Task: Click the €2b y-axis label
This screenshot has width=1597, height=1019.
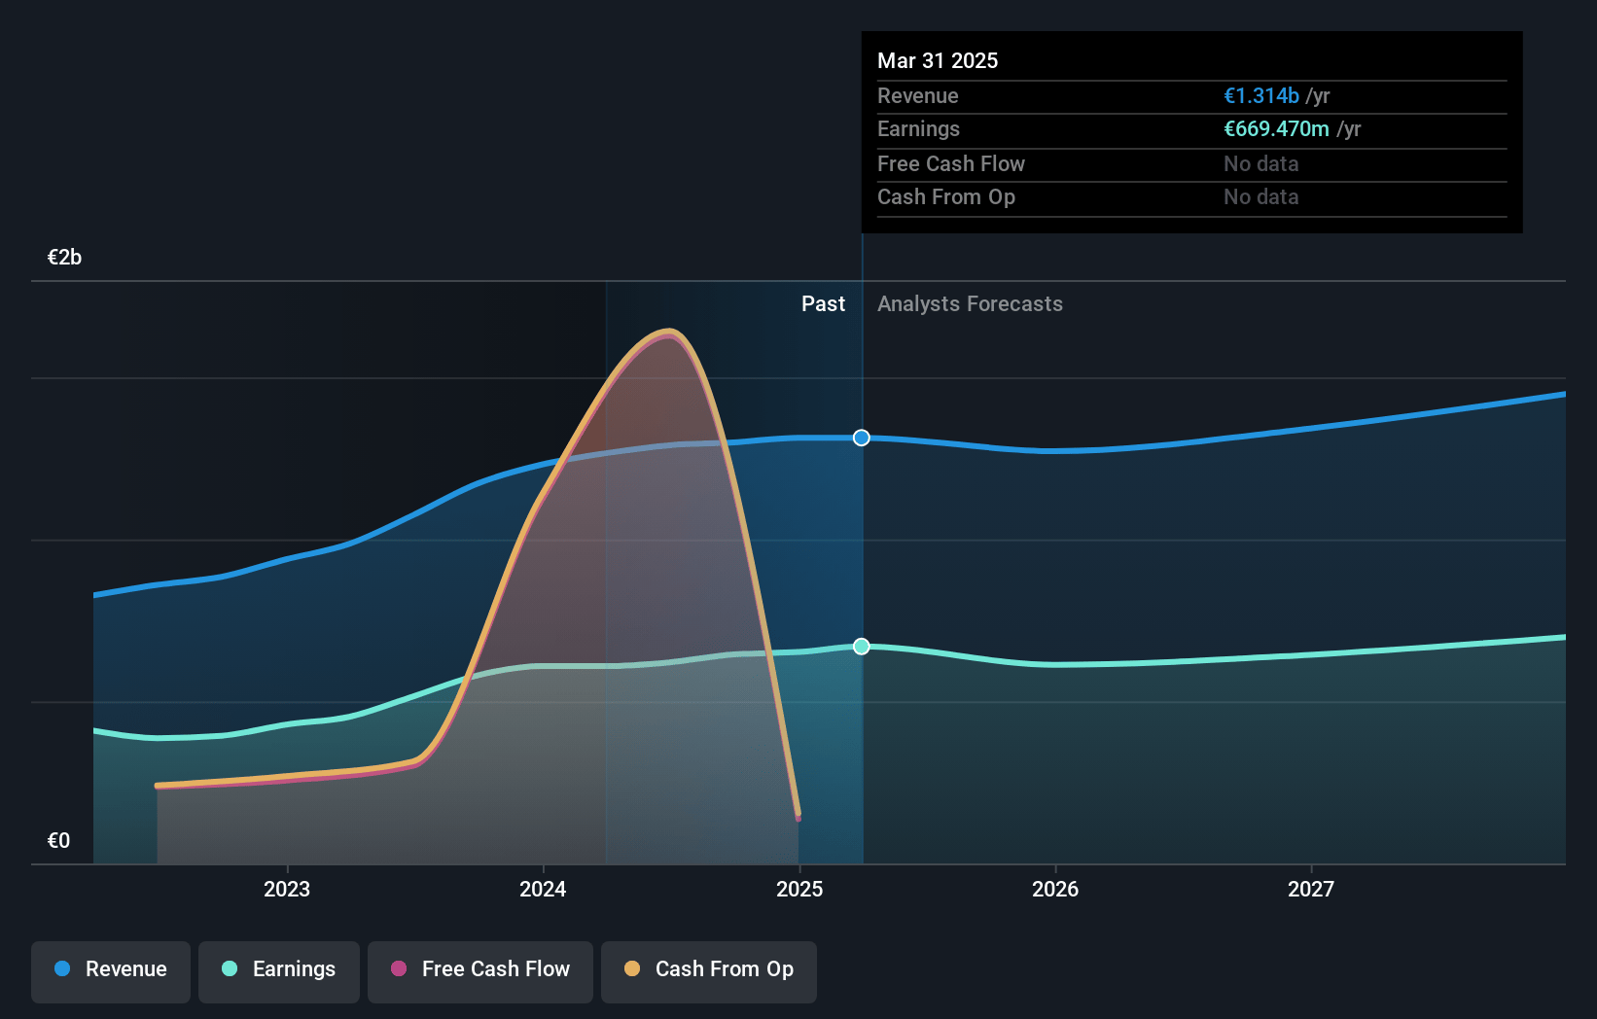Action: 64,257
